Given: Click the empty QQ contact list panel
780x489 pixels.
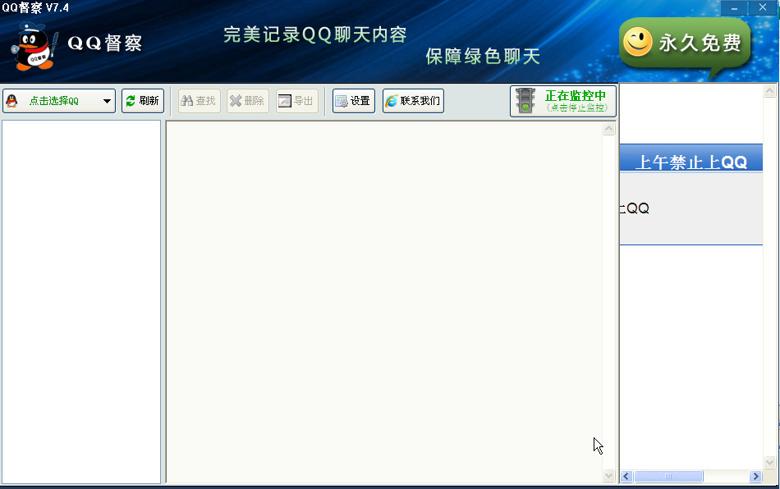Looking at the screenshot, I should pos(81,302).
